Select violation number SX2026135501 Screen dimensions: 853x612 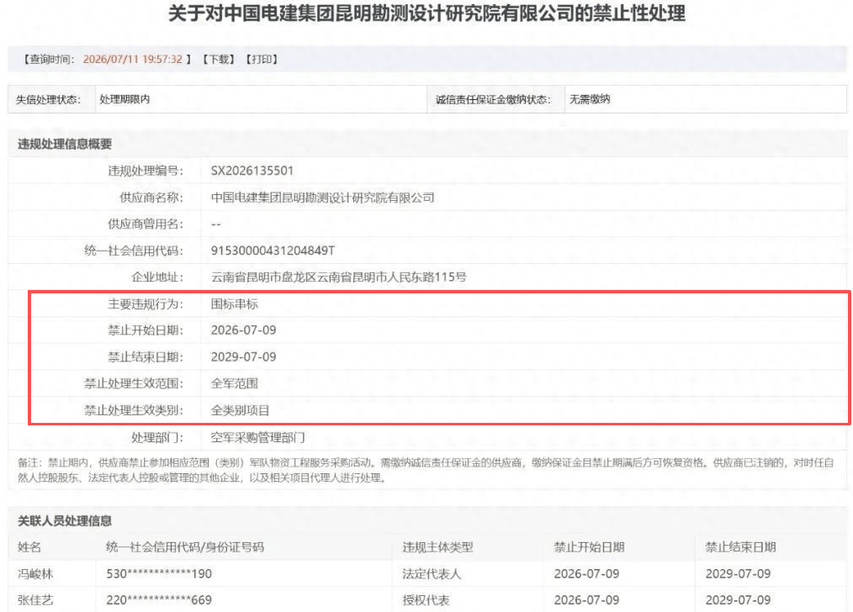pos(252,171)
